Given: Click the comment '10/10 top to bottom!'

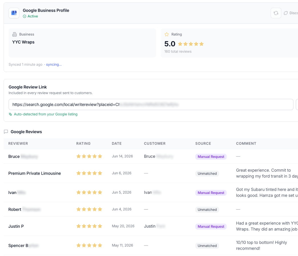Looking at the screenshot, I should pos(261,245).
